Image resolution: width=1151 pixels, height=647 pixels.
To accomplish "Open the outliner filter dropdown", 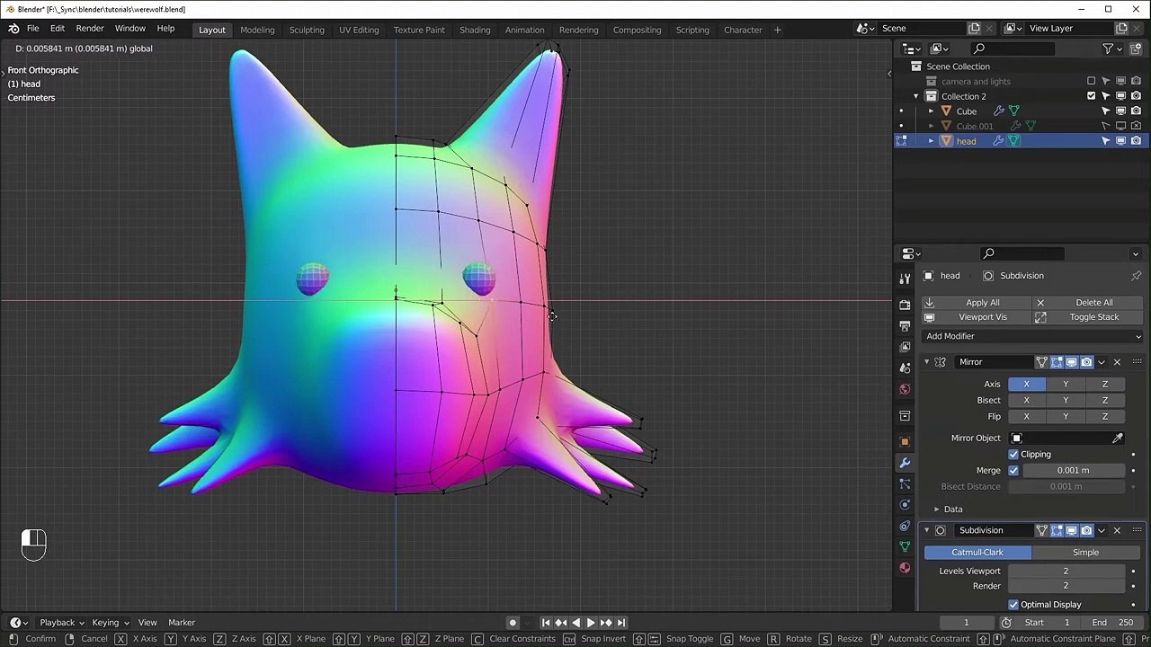I will pyautogui.click(x=1112, y=49).
